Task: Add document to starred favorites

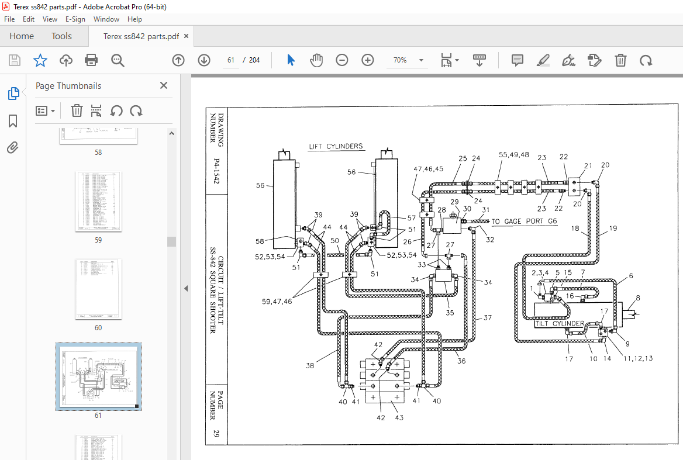Action: coord(40,60)
